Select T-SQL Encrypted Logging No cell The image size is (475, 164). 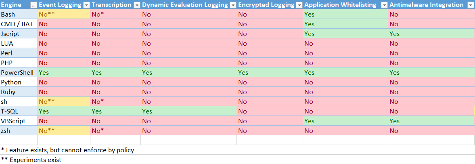[x=270, y=111]
